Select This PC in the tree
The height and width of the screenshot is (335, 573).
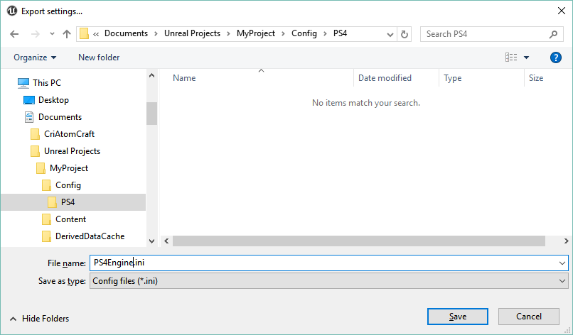[x=47, y=83]
